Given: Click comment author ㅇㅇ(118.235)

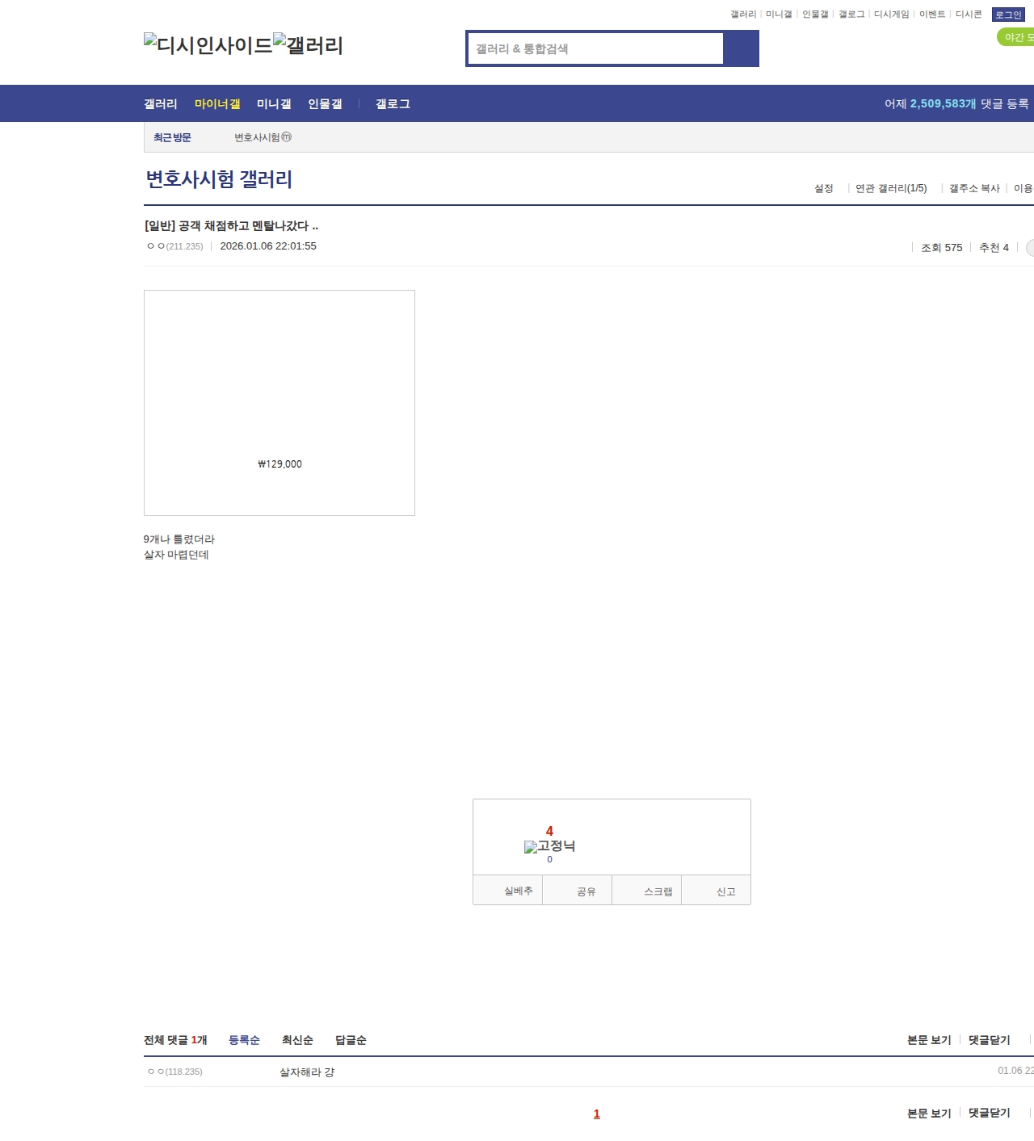Looking at the screenshot, I should pyautogui.click(x=175, y=1072).
